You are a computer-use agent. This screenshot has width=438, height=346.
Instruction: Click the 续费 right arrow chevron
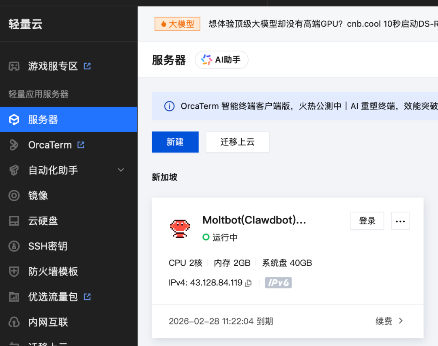401,321
